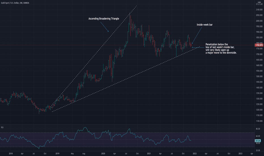Click the 2000.000 price axis label
Viewport: 264px width, 156px height.
click(x=259, y=21)
